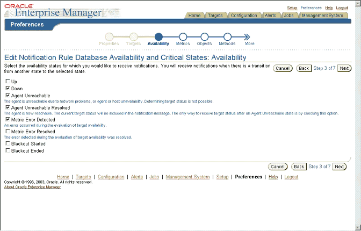The width and height of the screenshot is (361, 231).
Task: Click the top Back button
Action: click(x=304, y=68)
